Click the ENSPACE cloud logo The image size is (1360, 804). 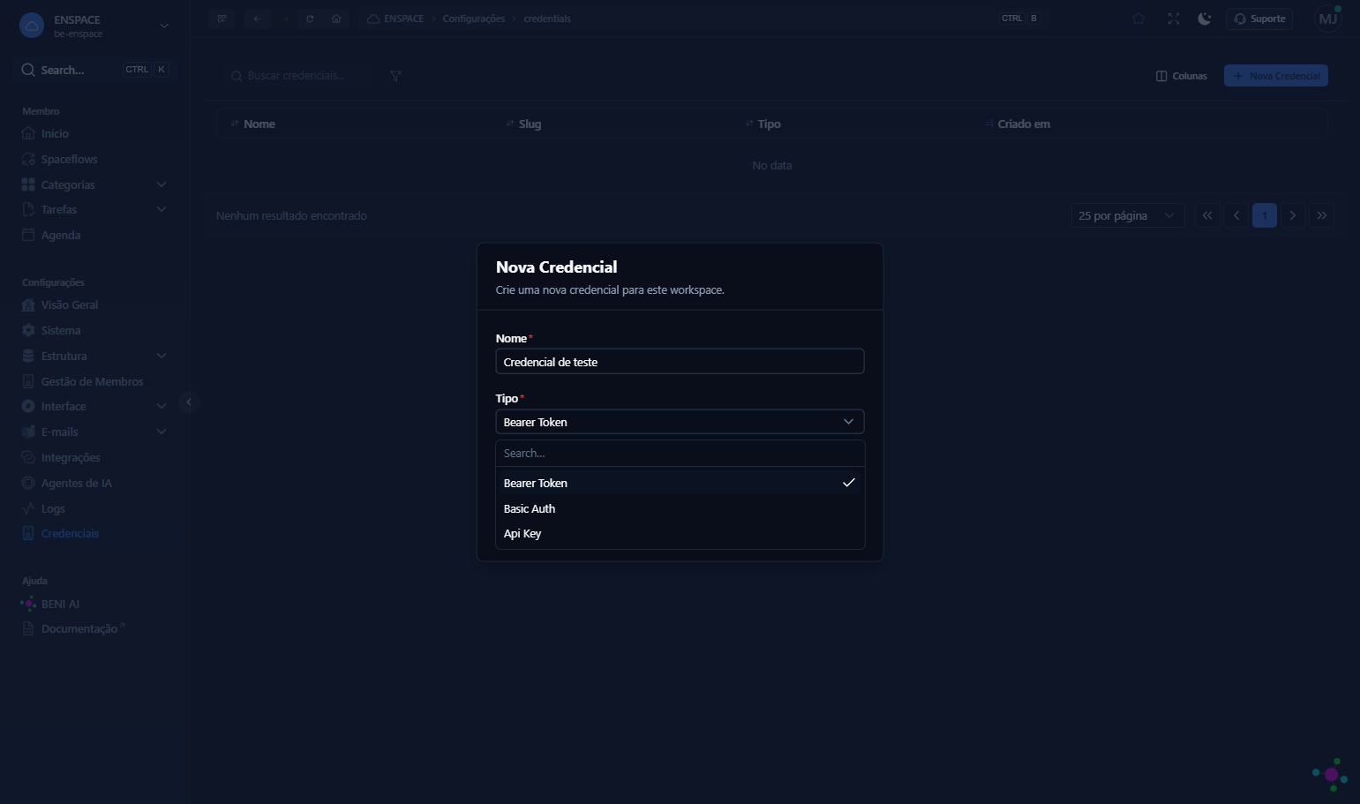32,26
